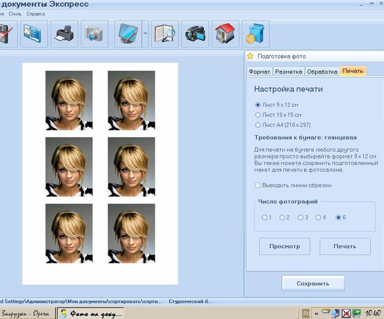
Task: Enable Выводить линии обрезки checkbox
Action: 258,185
